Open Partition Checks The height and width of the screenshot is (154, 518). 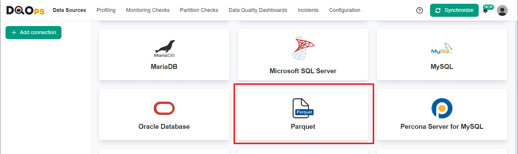[x=199, y=10]
